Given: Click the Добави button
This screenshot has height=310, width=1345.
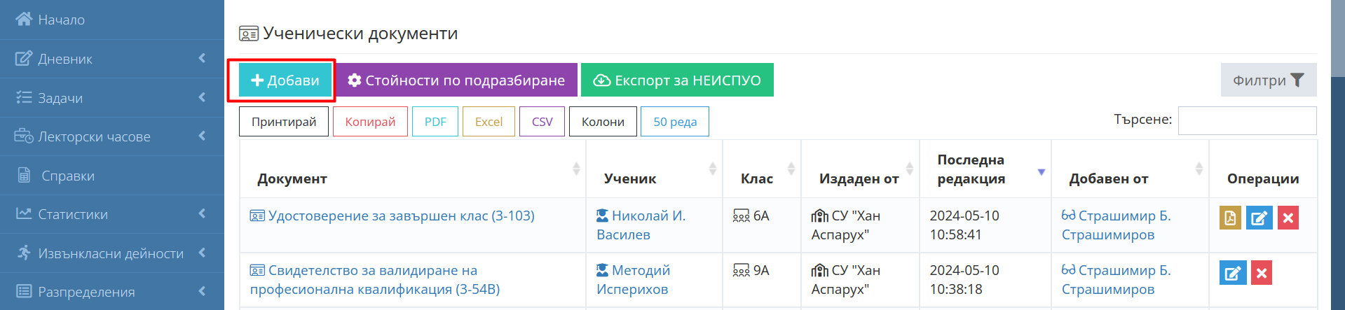Looking at the screenshot, I should pos(285,80).
